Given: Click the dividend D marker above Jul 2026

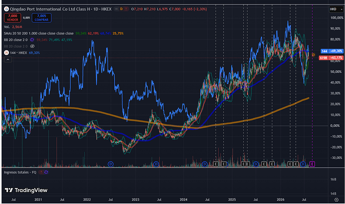Looking at the screenshot, I should (303, 164).
